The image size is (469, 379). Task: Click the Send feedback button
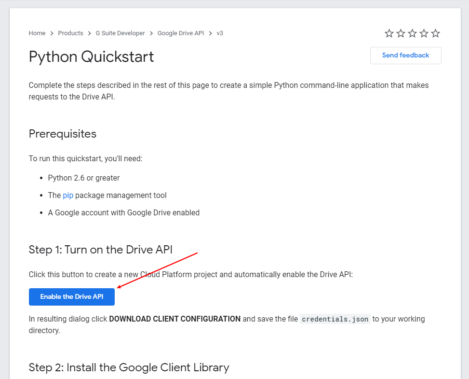pos(405,56)
